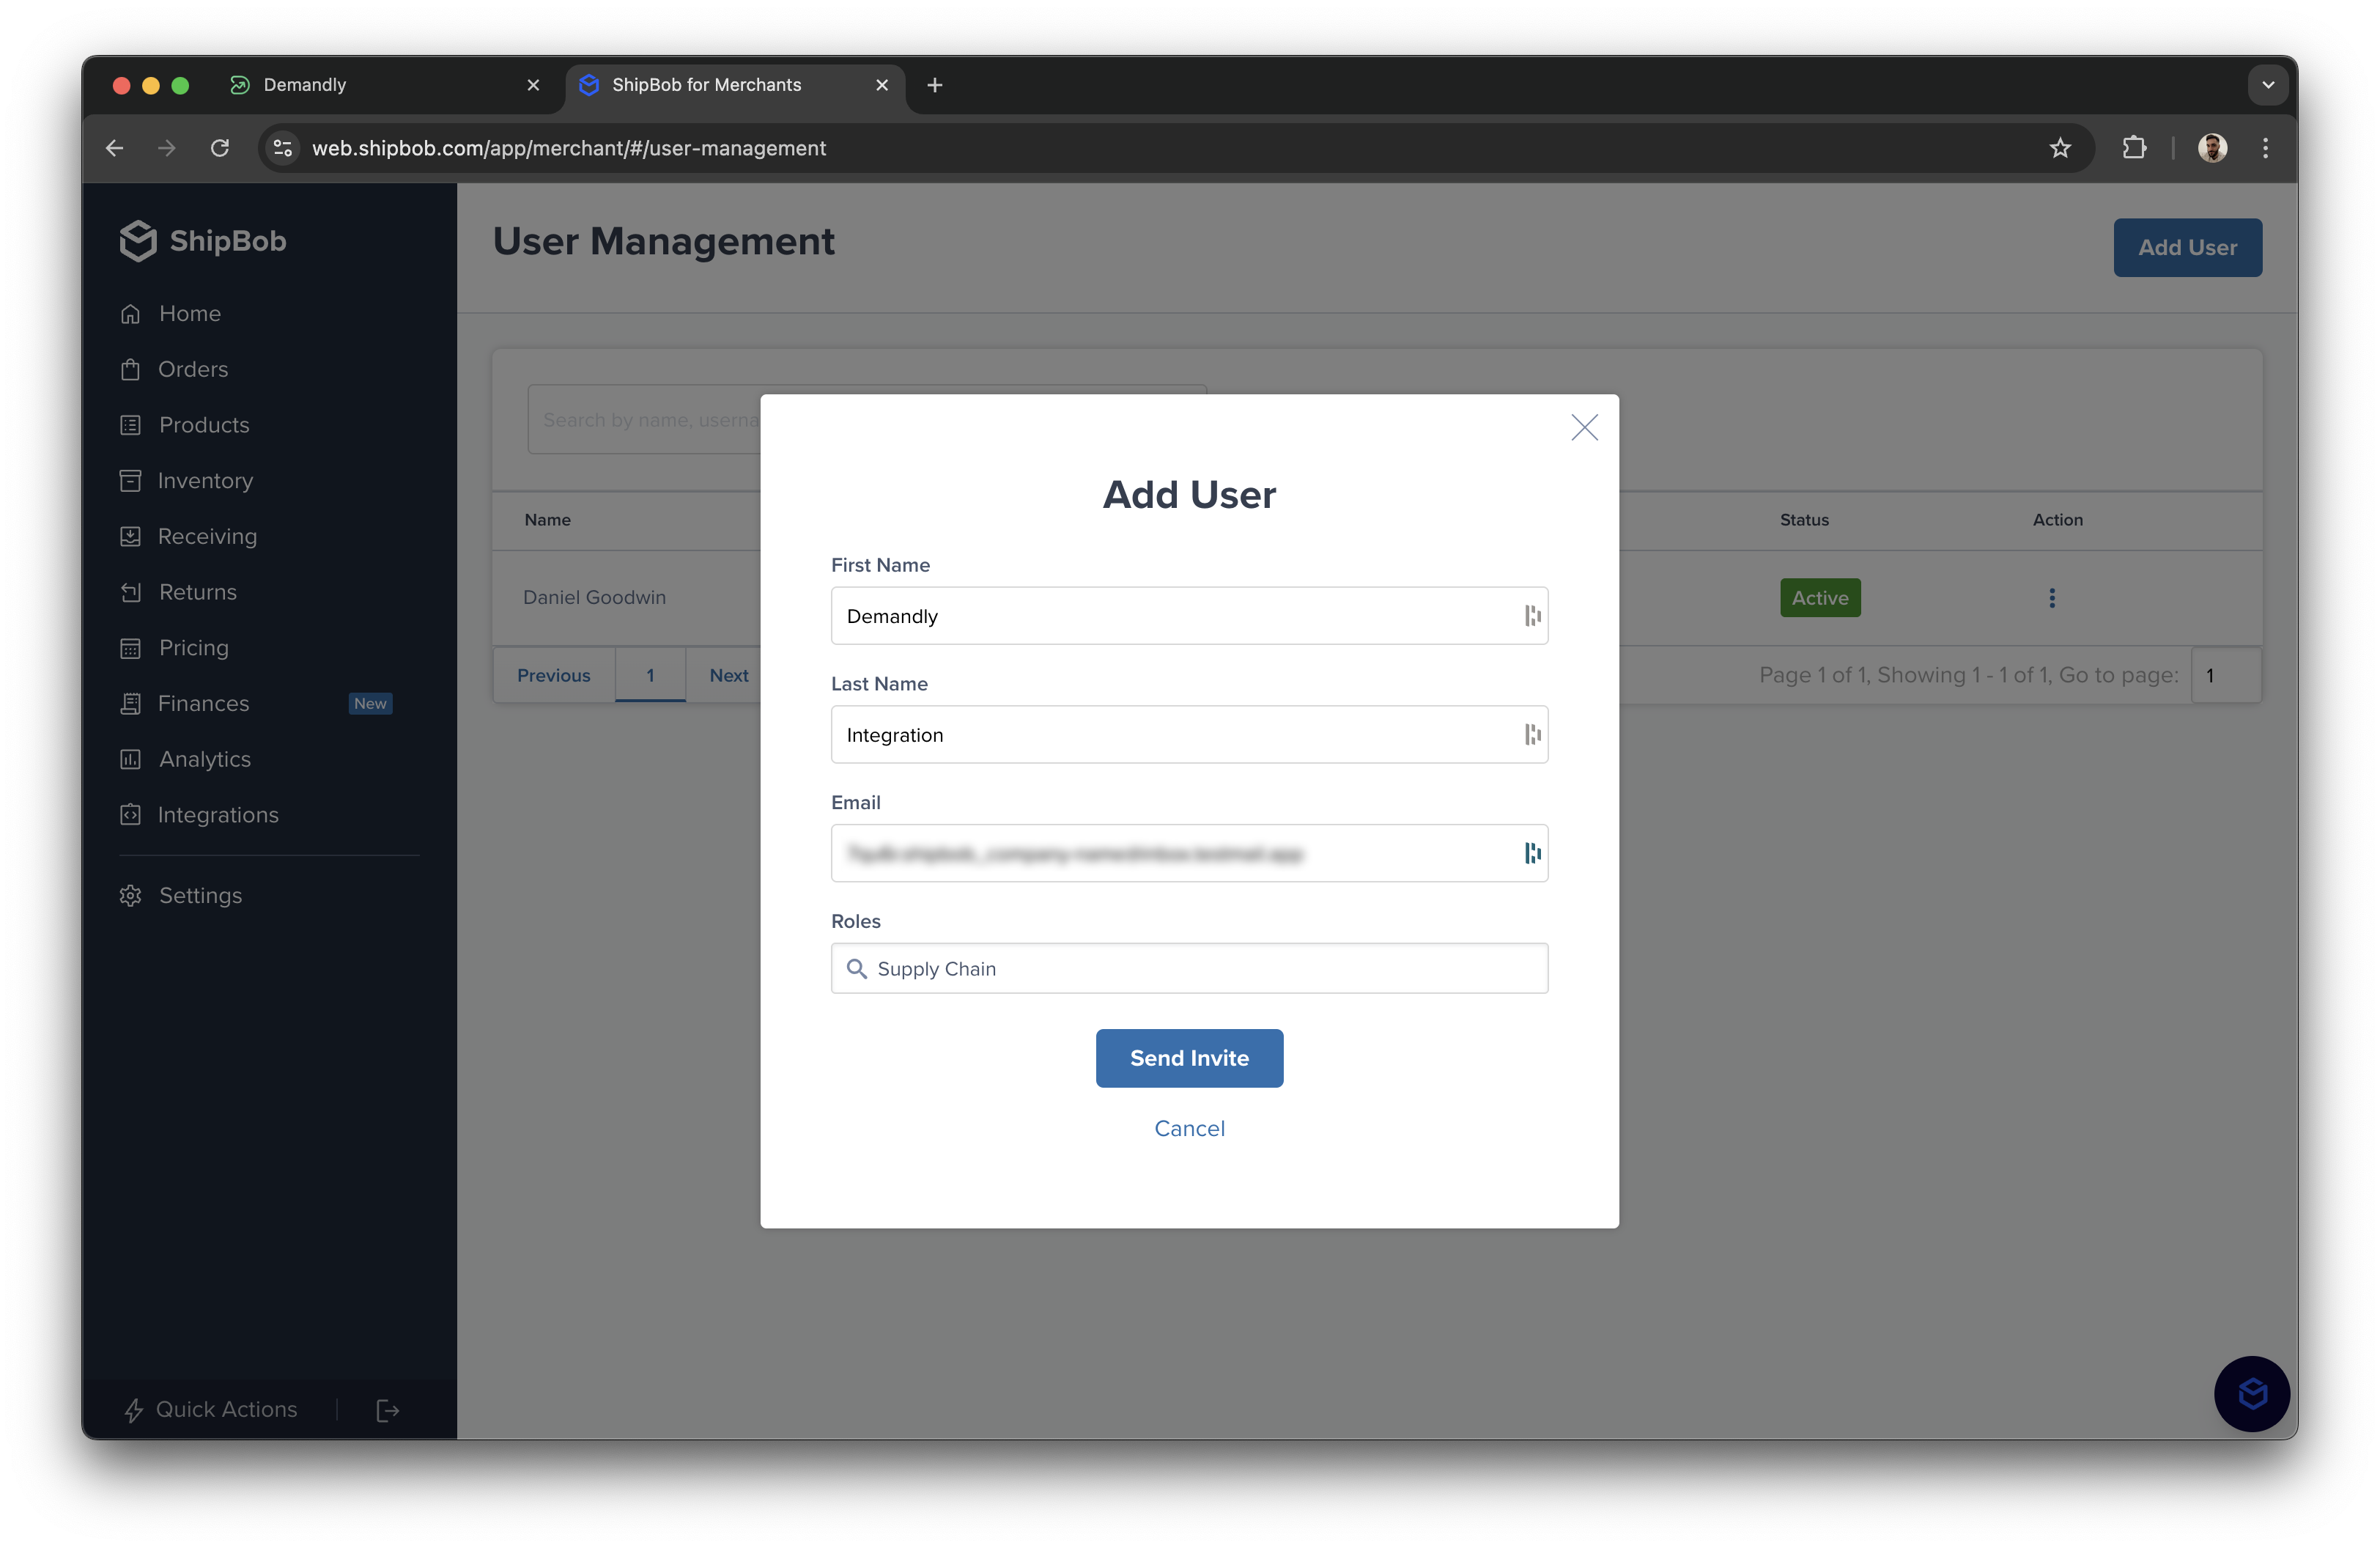This screenshot has height=1548, width=2380.
Task: Open Chrome's three-dot menu
Action: point(2265,147)
